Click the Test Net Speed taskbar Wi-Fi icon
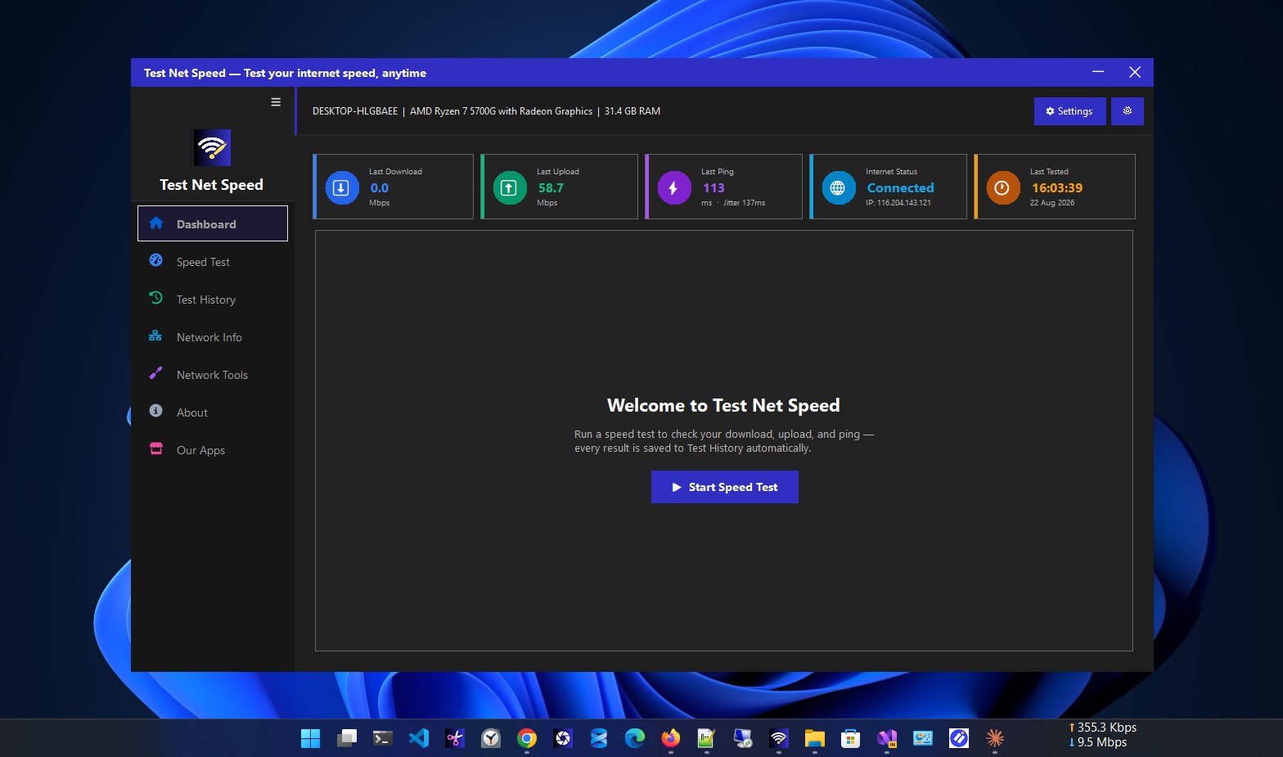 click(779, 738)
